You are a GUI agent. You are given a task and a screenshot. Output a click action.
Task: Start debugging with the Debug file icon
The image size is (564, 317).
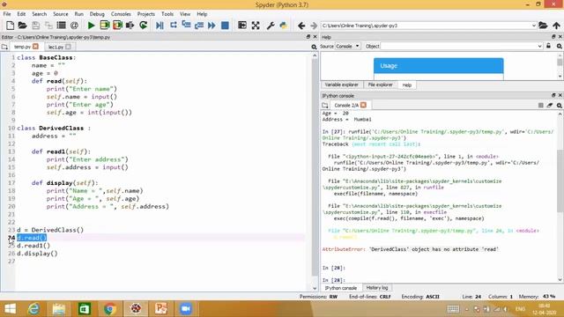coord(160,26)
